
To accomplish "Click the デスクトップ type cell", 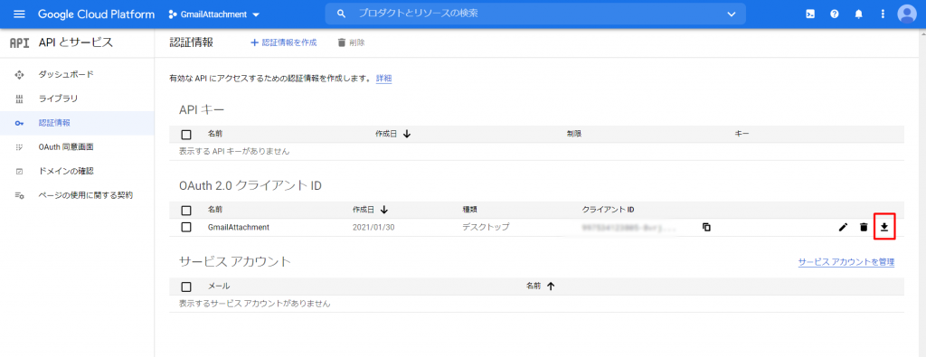I will (486, 227).
